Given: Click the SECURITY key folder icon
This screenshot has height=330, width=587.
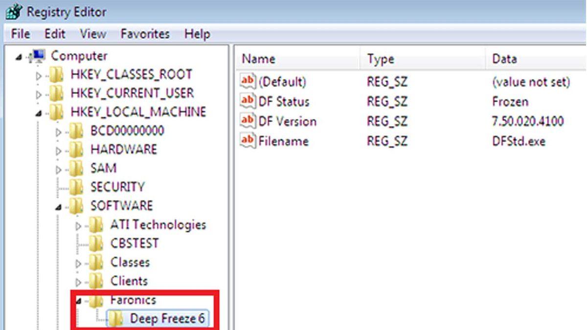Looking at the screenshot, I should pos(76,187).
